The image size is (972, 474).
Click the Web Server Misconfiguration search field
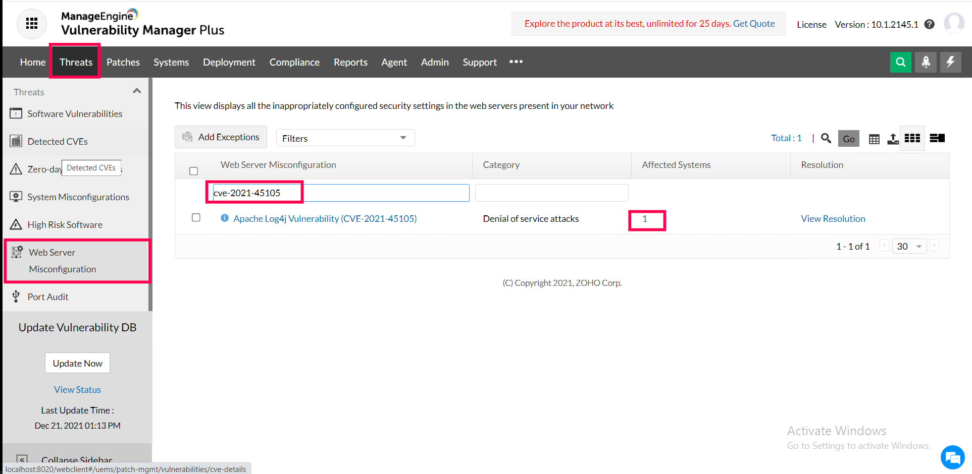[341, 193]
